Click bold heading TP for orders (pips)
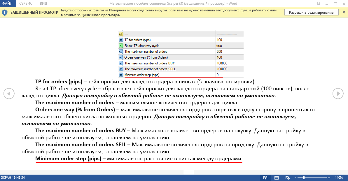This screenshot has width=348, height=181. (59, 82)
